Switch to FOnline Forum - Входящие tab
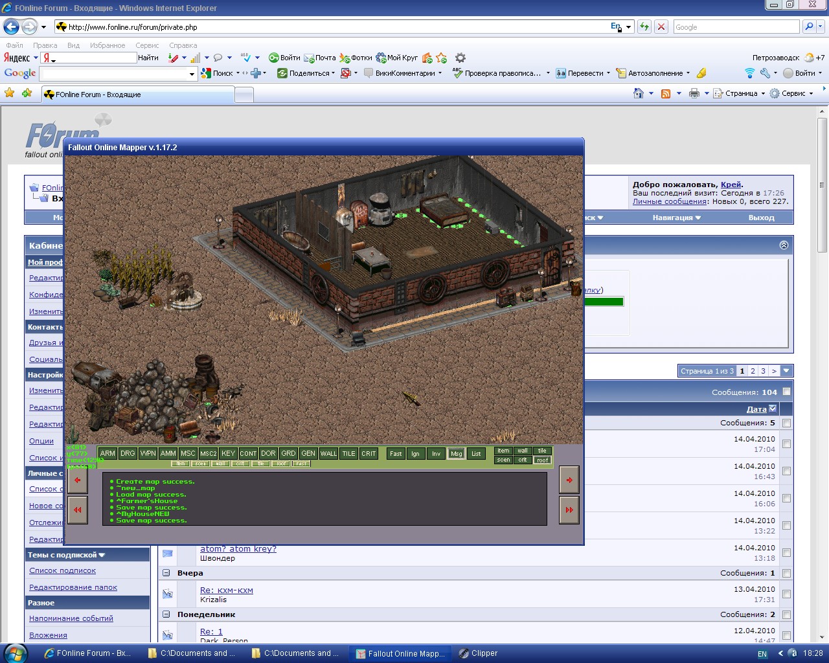This screenshot has width=829, height=663. click(137, 95)
